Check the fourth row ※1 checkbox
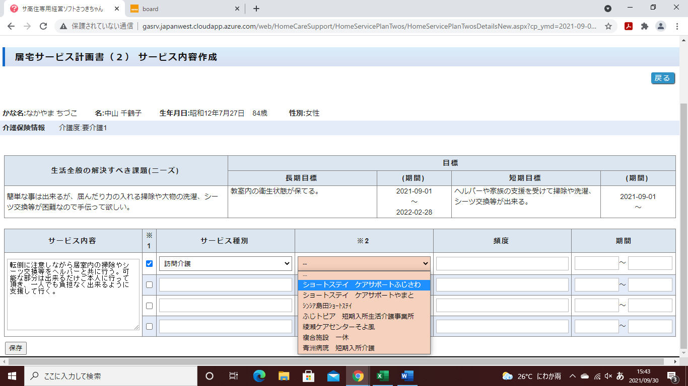 (x=149, y=326)
